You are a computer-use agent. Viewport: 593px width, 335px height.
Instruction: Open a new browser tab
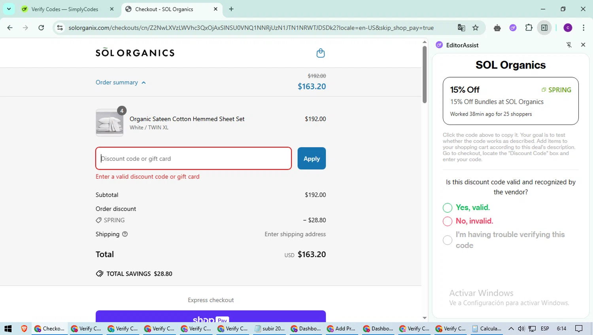(231, 9)
